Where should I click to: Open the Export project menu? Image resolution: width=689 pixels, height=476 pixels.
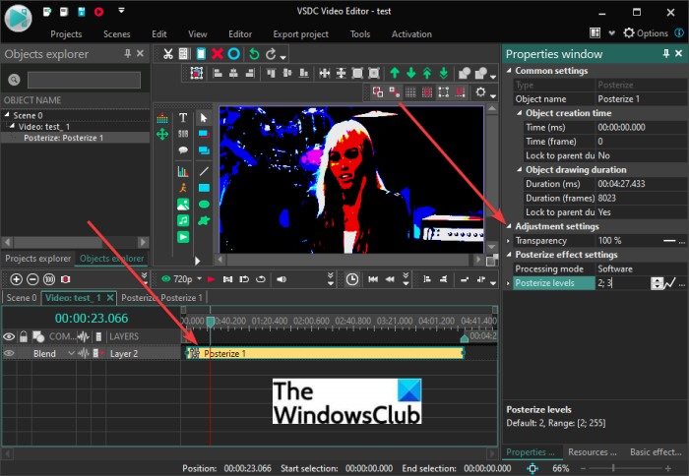point(299,33)
